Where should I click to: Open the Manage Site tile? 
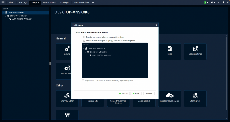[93, 101]
